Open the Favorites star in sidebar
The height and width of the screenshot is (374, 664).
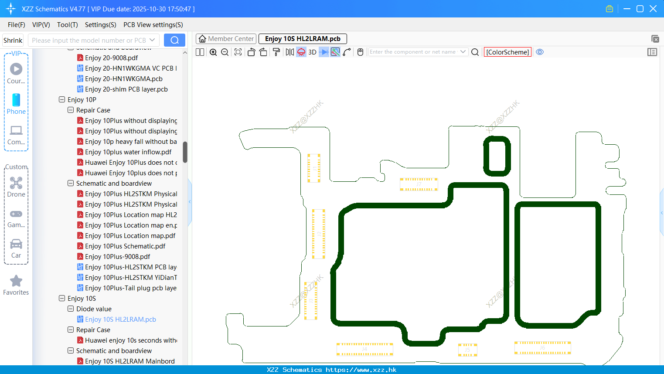pos(16,285)
